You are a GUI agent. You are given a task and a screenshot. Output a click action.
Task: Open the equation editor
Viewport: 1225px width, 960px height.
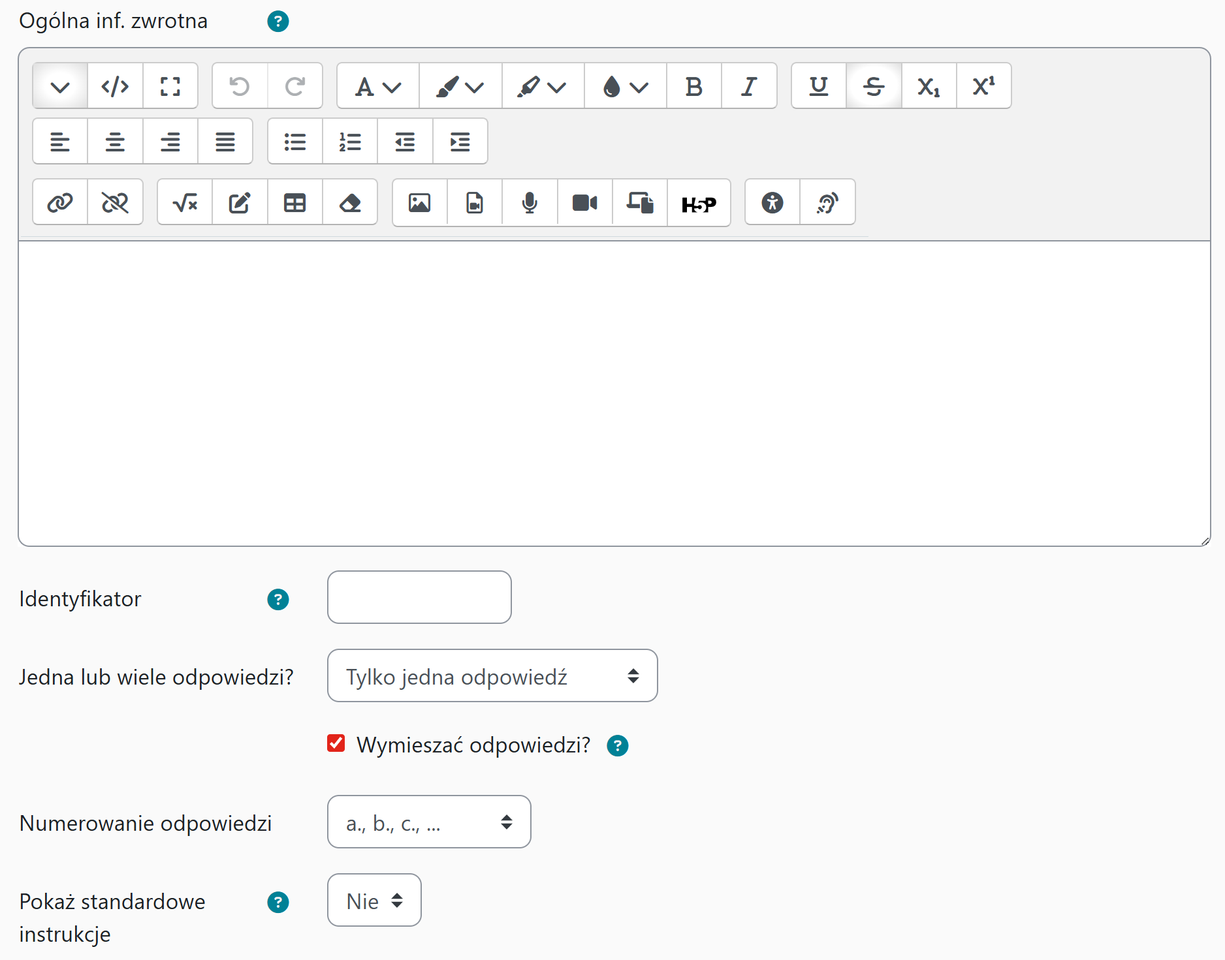(185, 204)
